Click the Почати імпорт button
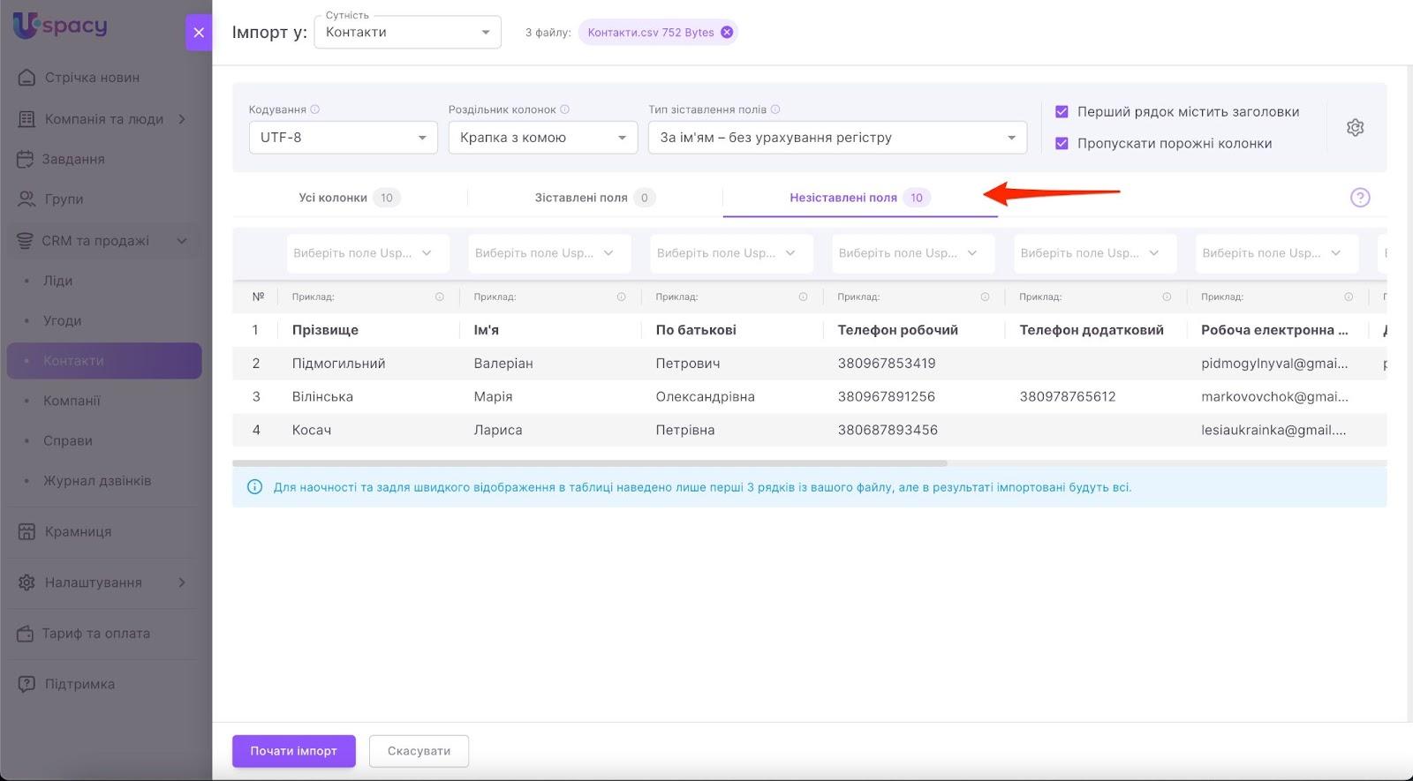Screen dimensions: 1413x781 [x=293, y=751]
